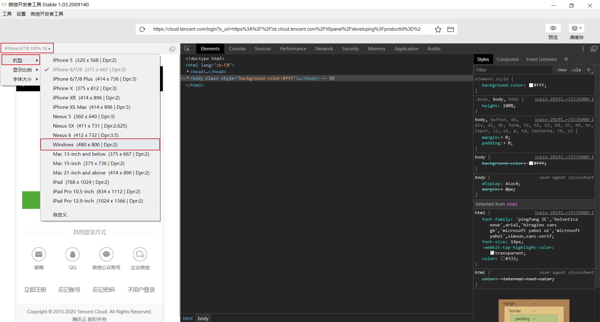The height and width of the screenshot is (322, 600).
Task: Select iPad Pro 10.5-inch option
Action: click(x=100, y=191)
